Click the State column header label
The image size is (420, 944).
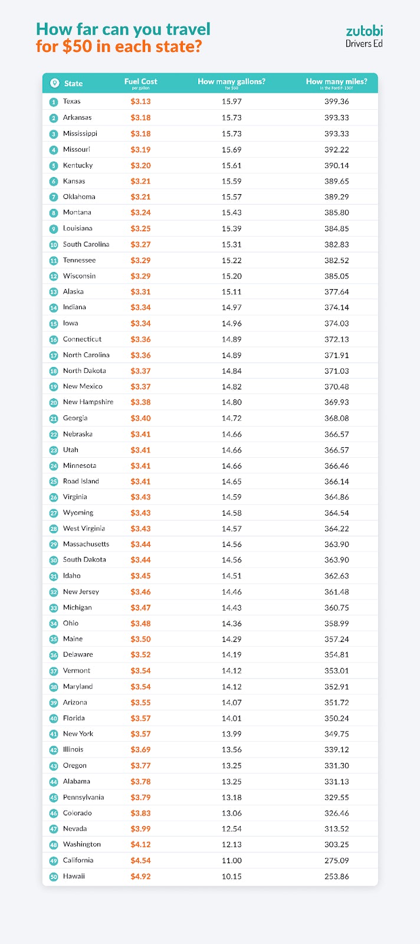(73, 84)
